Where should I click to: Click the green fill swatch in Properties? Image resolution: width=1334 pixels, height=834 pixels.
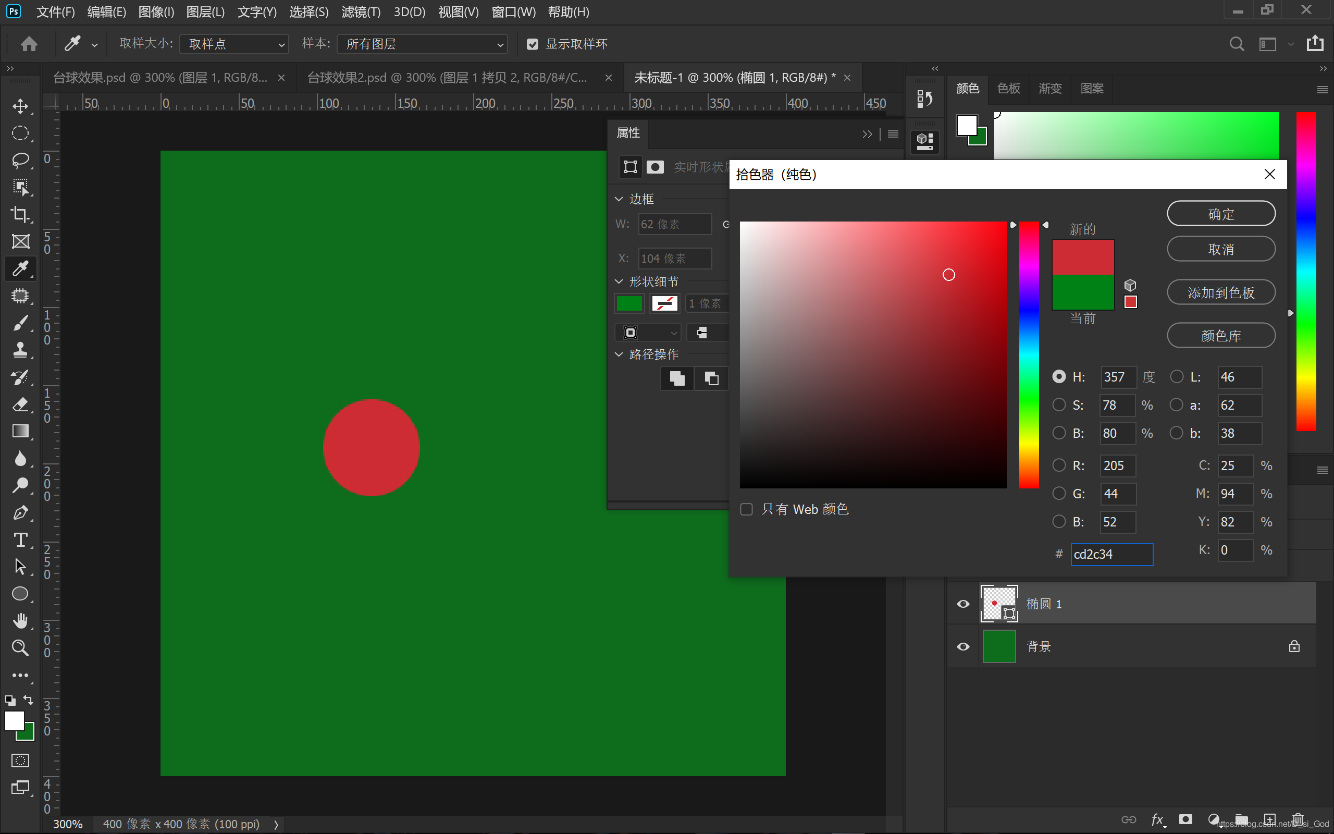tap(629, 303)
